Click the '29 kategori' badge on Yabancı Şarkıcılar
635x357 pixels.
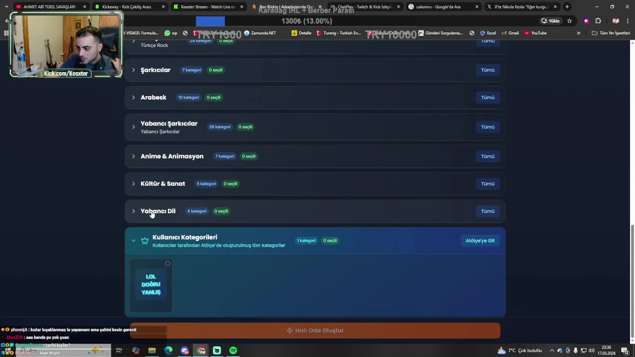(x=220, y=127)
